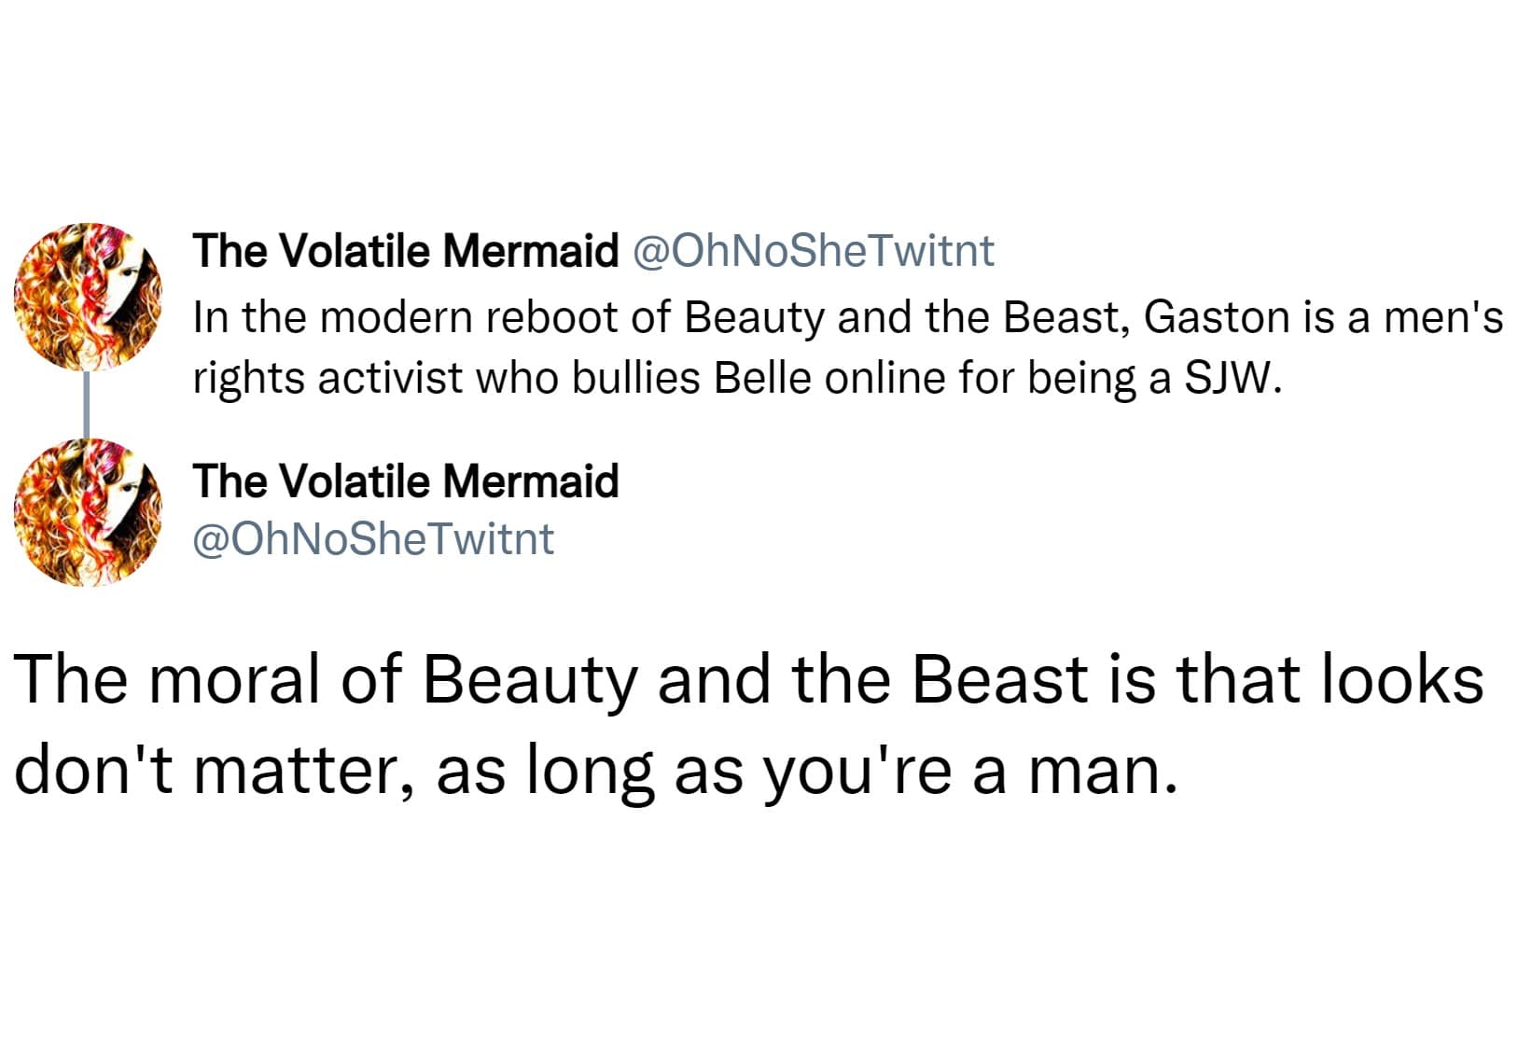Open The Volatile Mermaid name in first tweet

point(405,251)
